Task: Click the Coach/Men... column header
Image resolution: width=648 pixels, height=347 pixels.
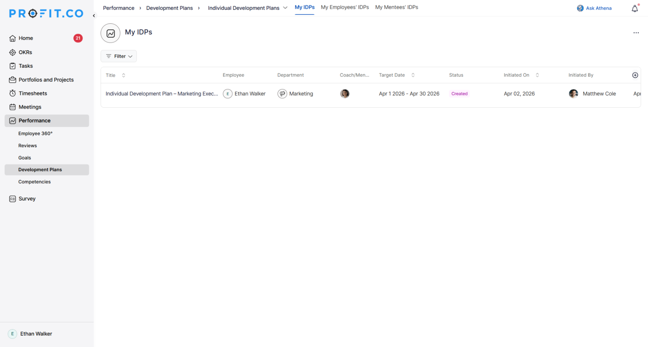Action: (354, 75)
